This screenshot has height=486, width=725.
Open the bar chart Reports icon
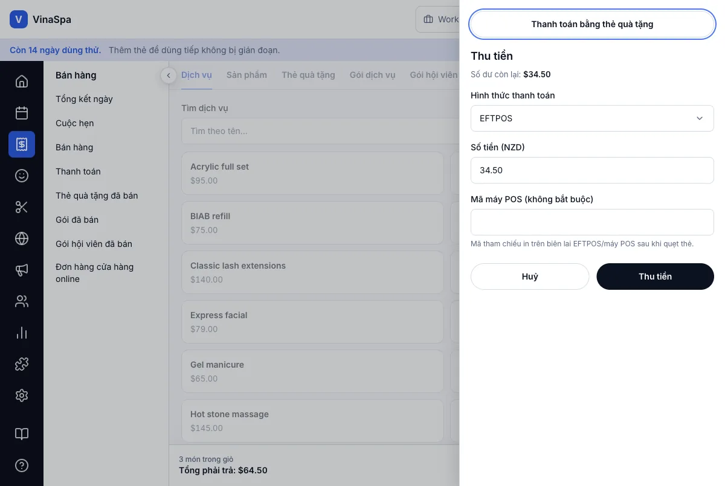click(x=22, y=333)
